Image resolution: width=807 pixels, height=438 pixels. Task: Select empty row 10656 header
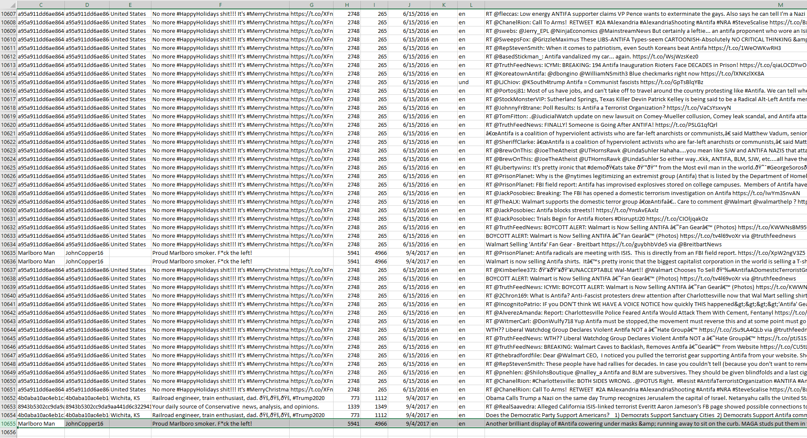9,432
